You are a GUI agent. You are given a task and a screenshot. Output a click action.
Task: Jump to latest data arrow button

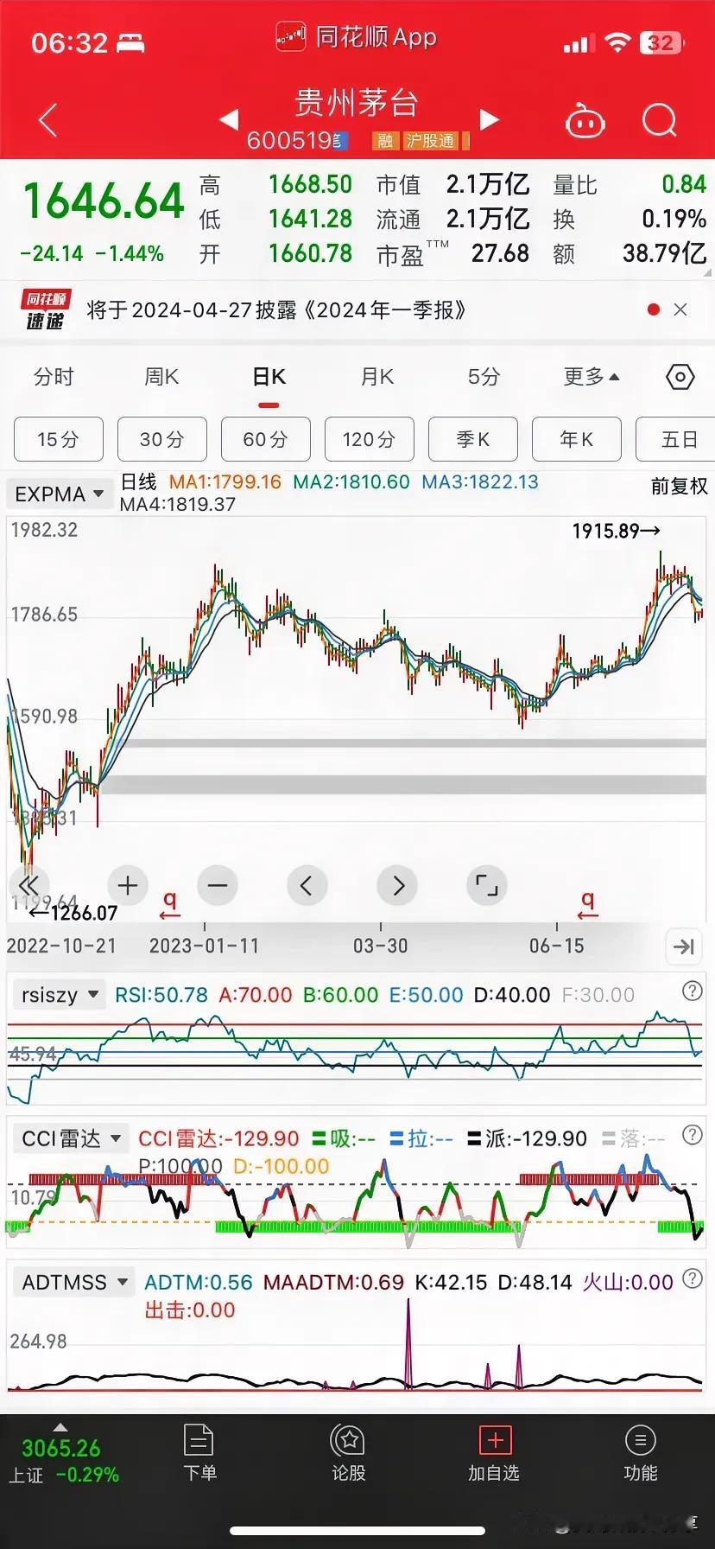coord(684,947)
